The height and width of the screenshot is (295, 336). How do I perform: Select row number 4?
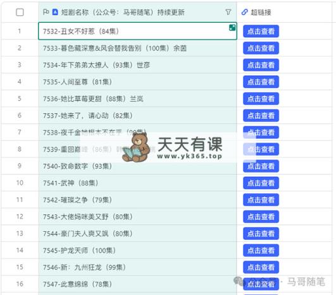pyautogui.click(x=20, y=81)
